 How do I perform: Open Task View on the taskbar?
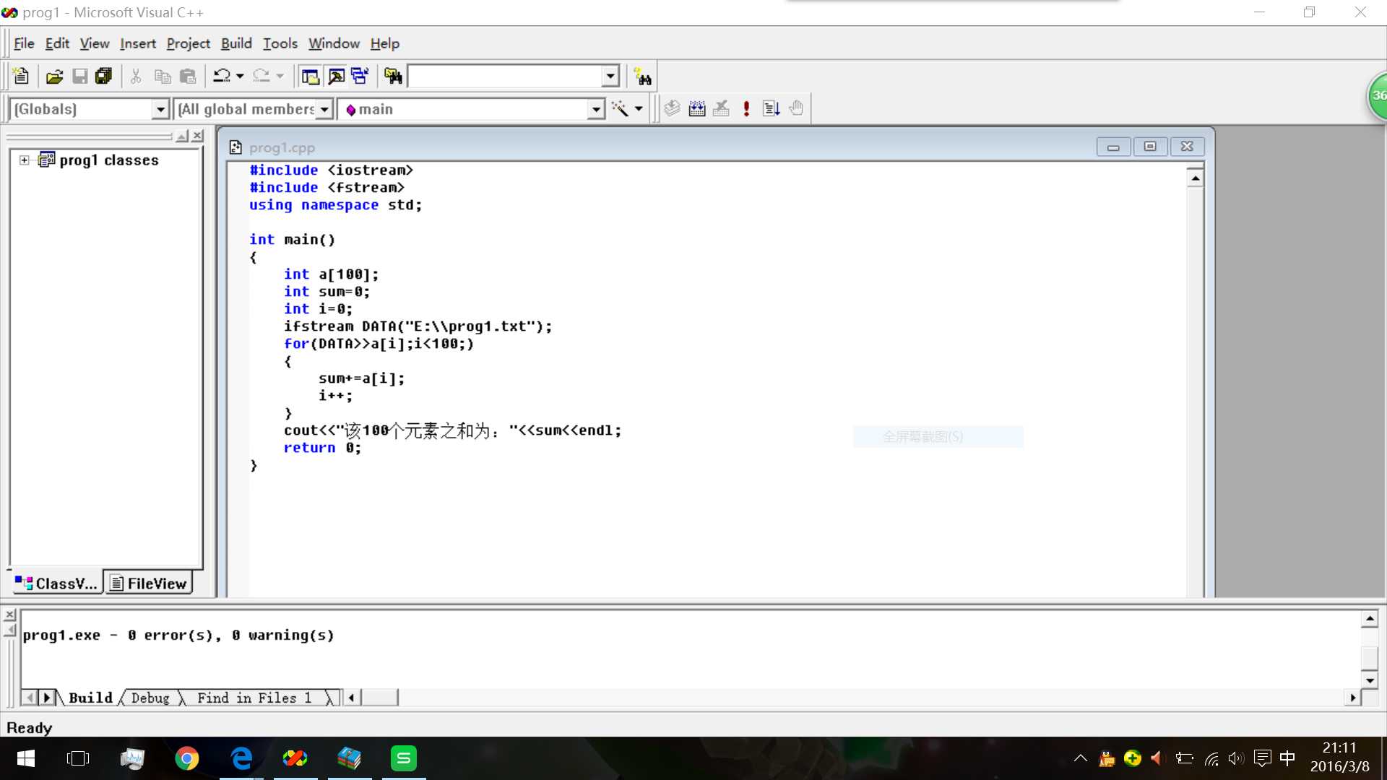77,758
